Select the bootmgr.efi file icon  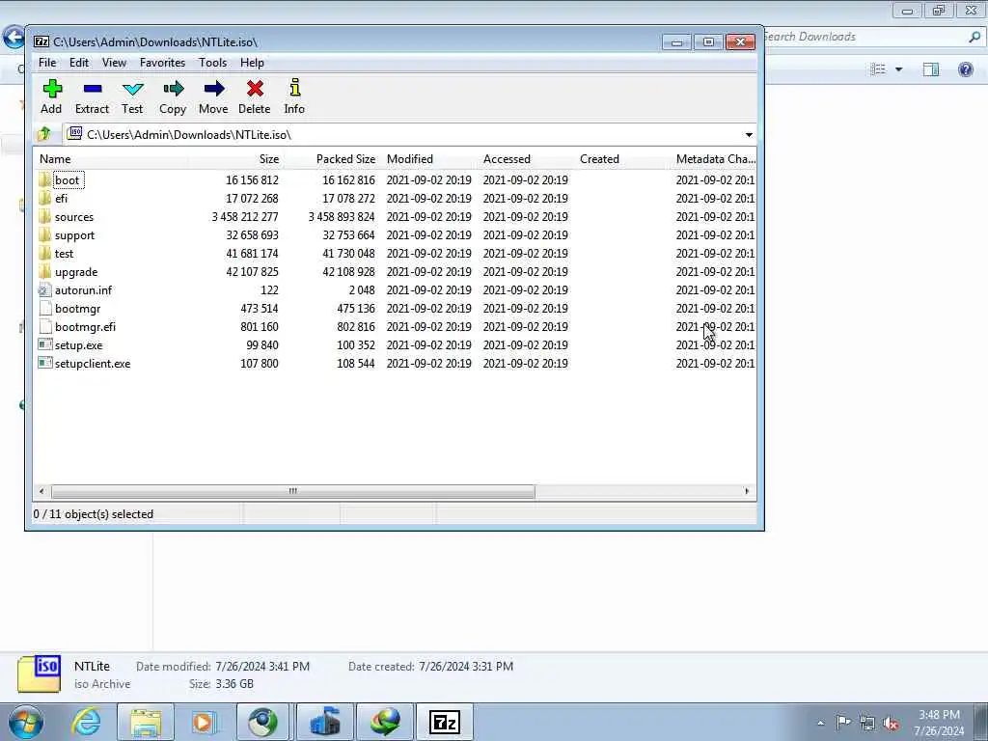(x=44, y=326)
